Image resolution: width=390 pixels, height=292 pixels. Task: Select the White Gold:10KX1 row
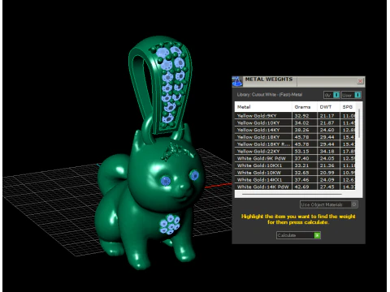tap(295, 165)
